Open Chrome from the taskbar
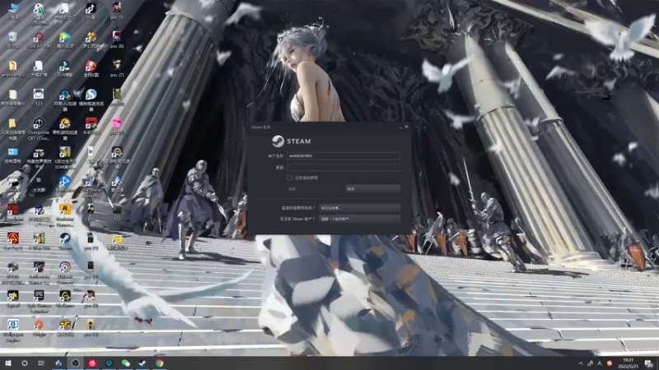This screenshot has height=370, width=659. [x=159, y=363]
